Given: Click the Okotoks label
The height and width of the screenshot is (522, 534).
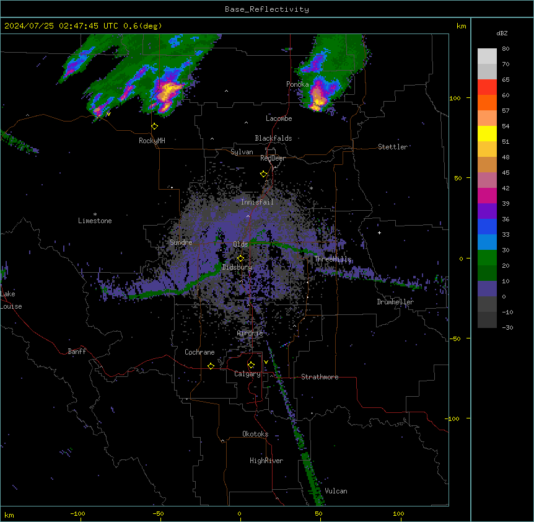Looking at the screenshot, I should [x=255, y=434].
